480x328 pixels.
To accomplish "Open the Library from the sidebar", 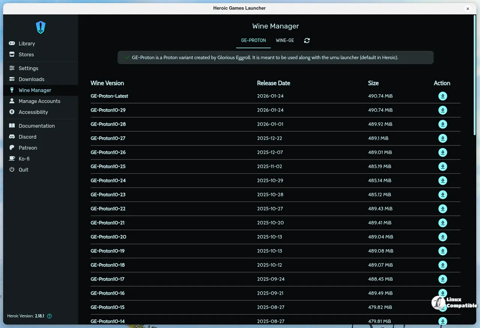I will point(27,44).
